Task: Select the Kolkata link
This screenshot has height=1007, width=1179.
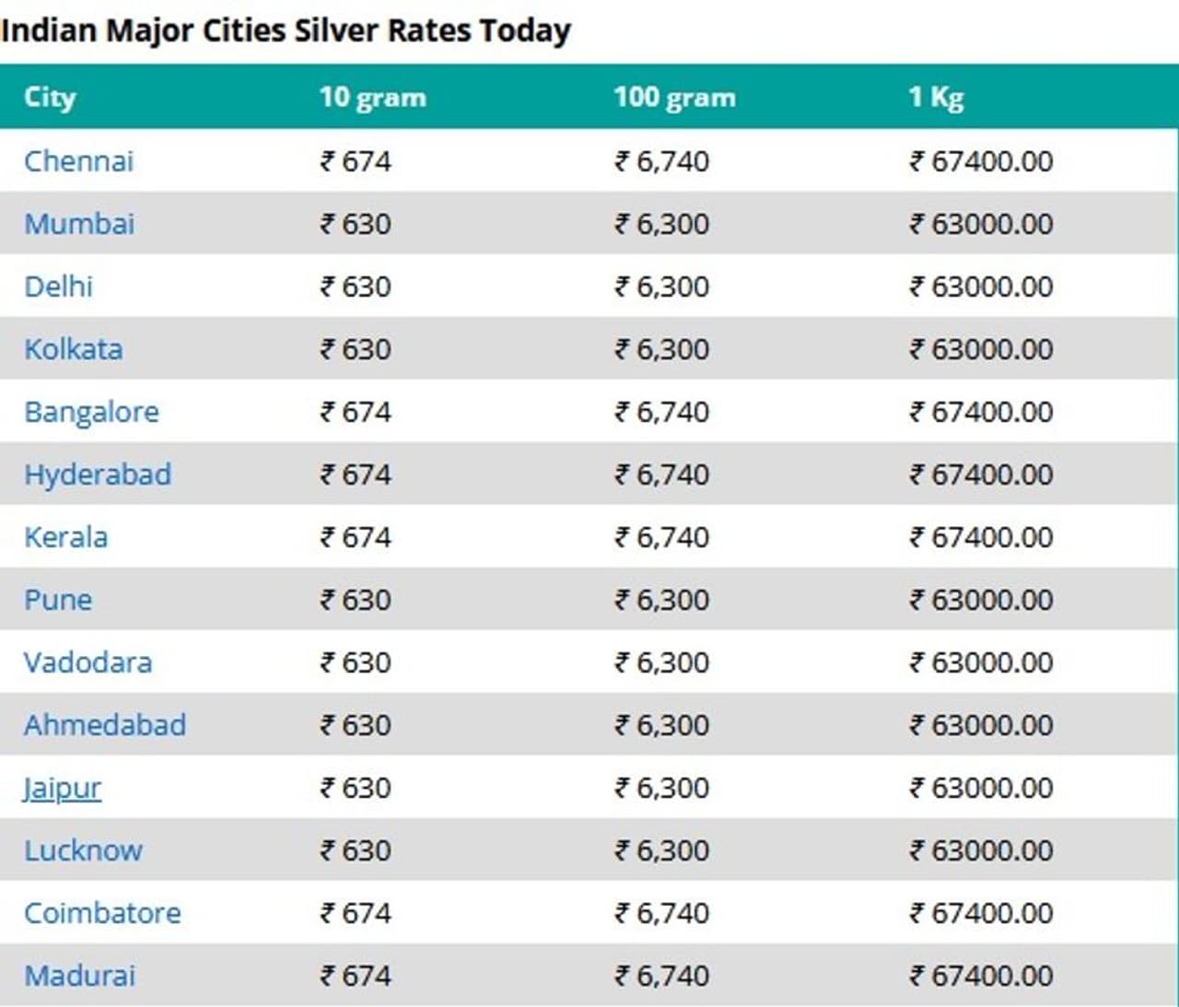Action: [x=74, y=349]
